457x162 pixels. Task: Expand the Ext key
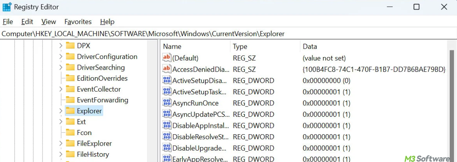coord(61,122)
